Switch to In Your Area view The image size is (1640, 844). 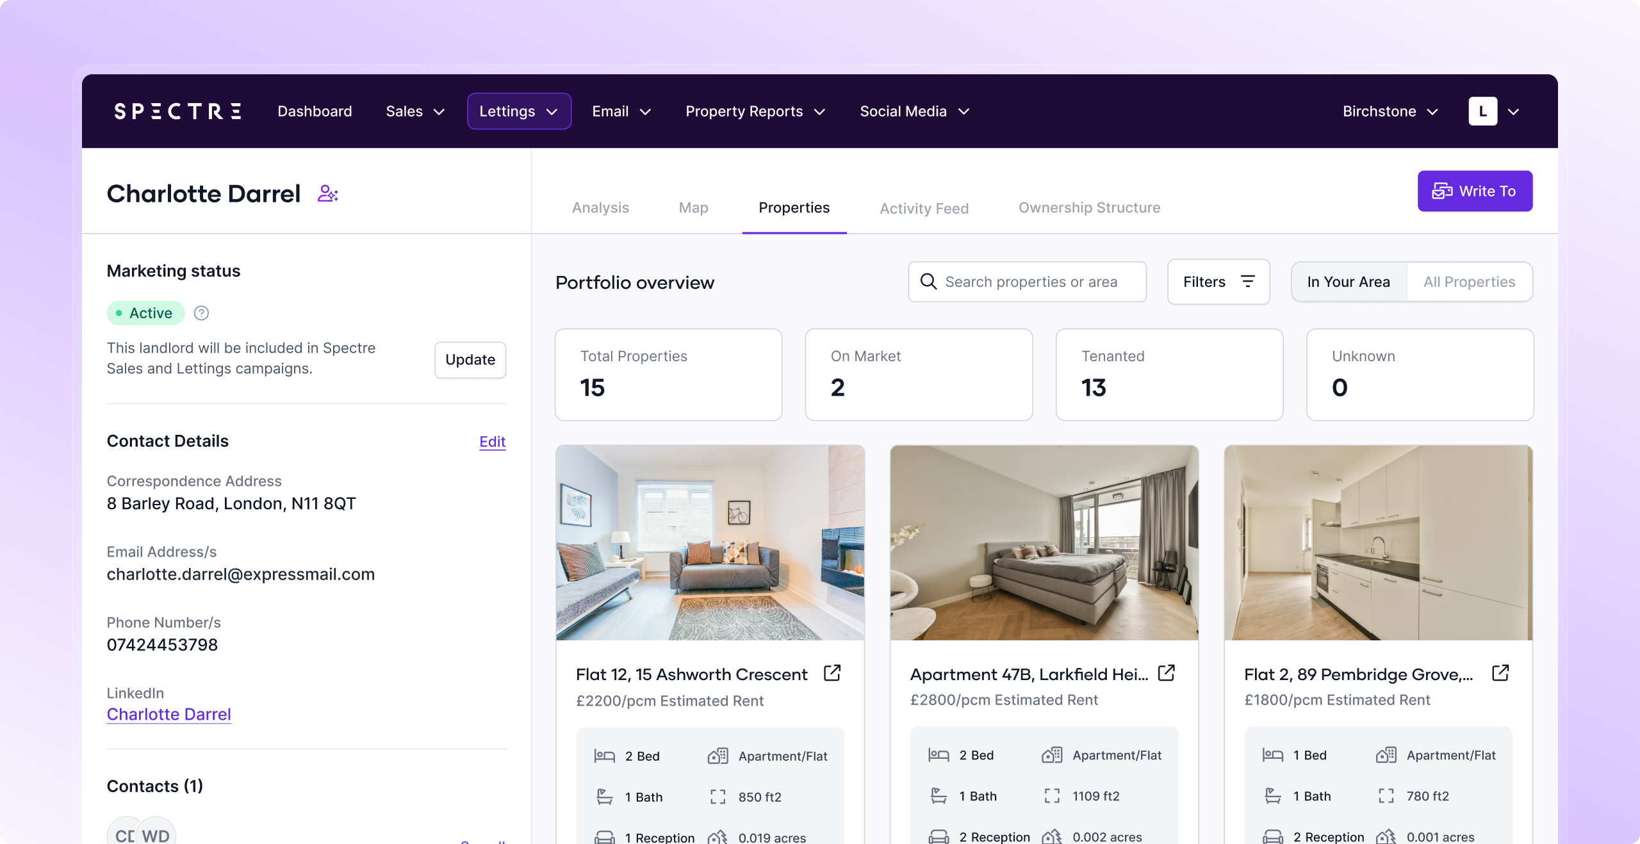pyautogui.click(x=1349, y=282)
